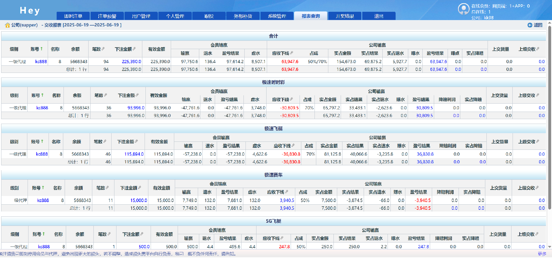Image resolution: width=552 pixels, height=258 pixels.
Task: Switch to the 开奖结果 tab
Action: point(345,16)
